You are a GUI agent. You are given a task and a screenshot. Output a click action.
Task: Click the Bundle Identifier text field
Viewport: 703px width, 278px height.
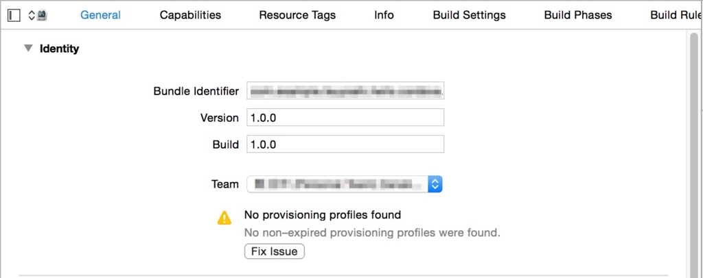click(x=345, y=91)
